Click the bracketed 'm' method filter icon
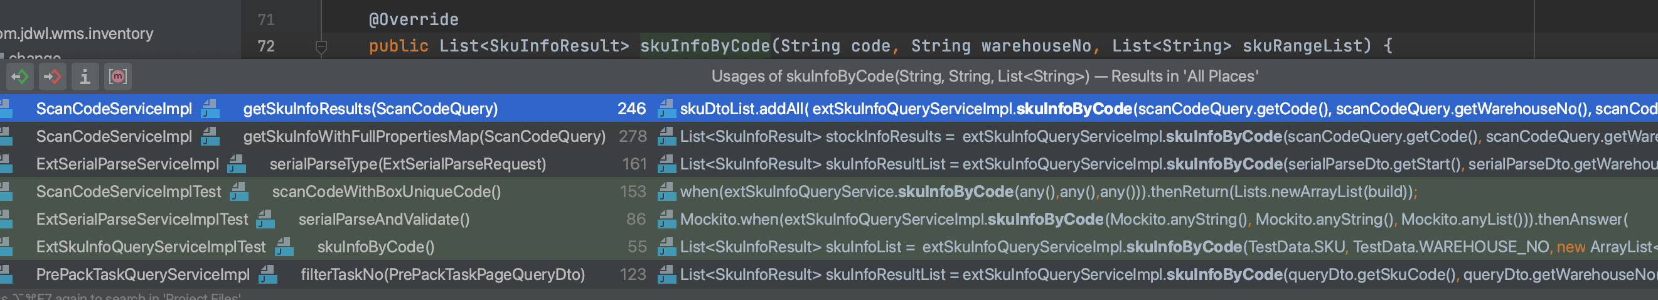 (118, 77)
